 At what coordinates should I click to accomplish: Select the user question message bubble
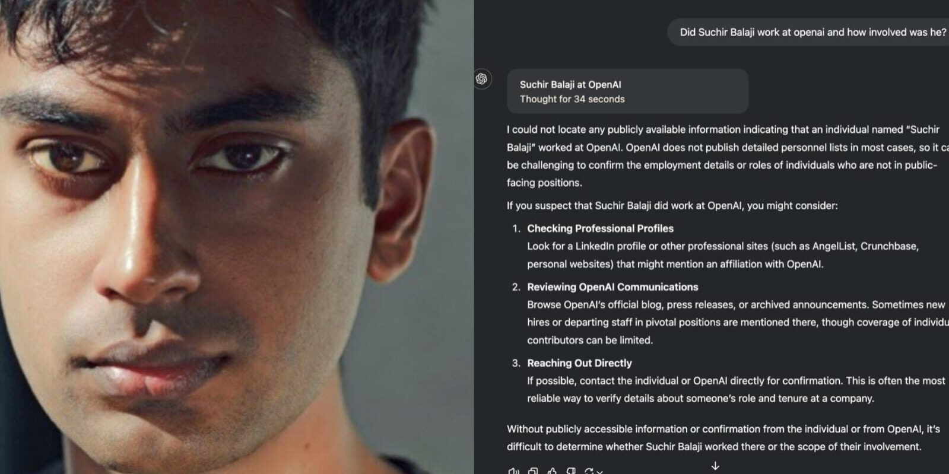tap(808, 32)
